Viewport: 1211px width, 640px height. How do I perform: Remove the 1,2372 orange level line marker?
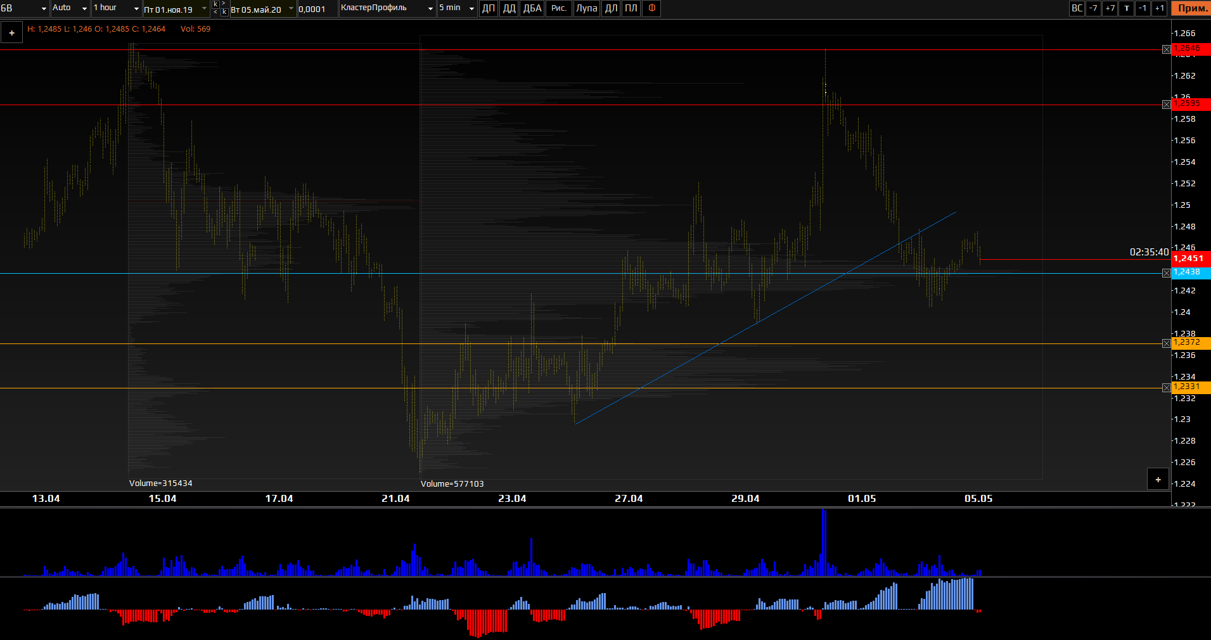[1167, 343]
